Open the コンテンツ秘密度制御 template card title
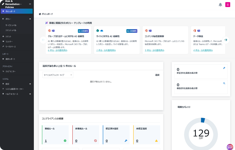The width and height of the screenshot is (235, 150). point(154,36)
